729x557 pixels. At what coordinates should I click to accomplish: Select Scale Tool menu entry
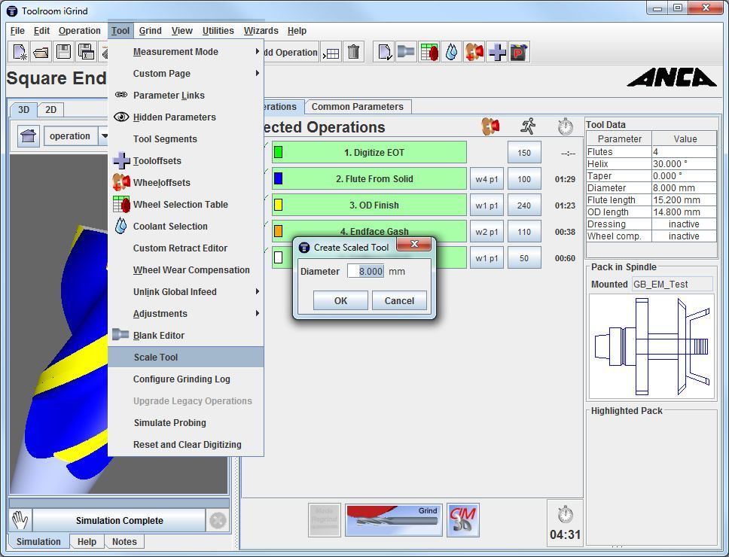click(186, 358)
